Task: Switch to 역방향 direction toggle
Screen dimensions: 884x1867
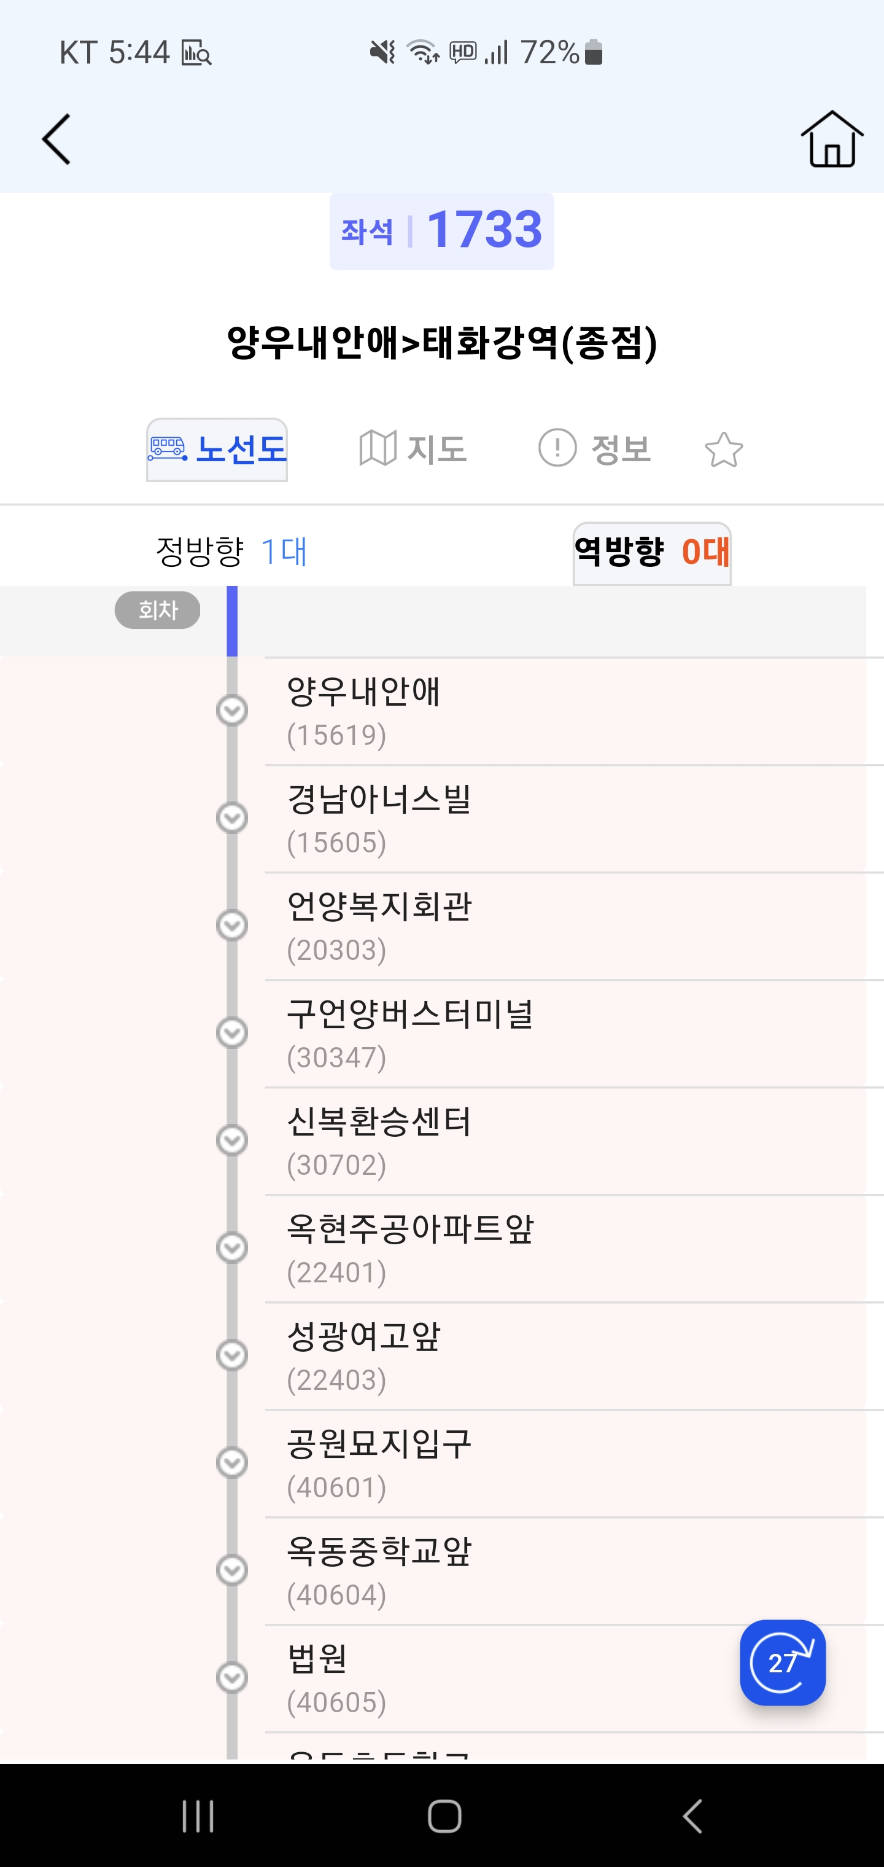Action: (x=651, y=553)
